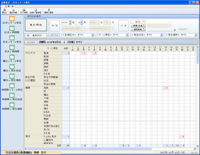This screenshot has width=200, height=155.
Task: Click the 対象 button
Action: point(123,25)
